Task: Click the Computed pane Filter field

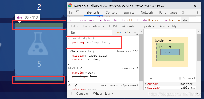Action: coord(161,78)
